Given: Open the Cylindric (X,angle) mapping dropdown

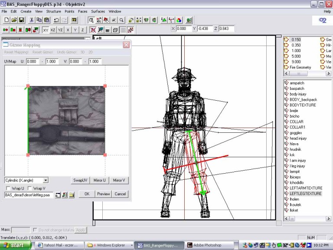Looking at the screenshot, I should coord(46,180).
